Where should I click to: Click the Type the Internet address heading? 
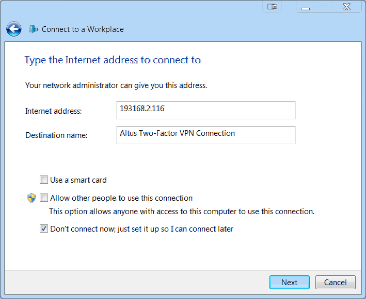pos(113,60)
